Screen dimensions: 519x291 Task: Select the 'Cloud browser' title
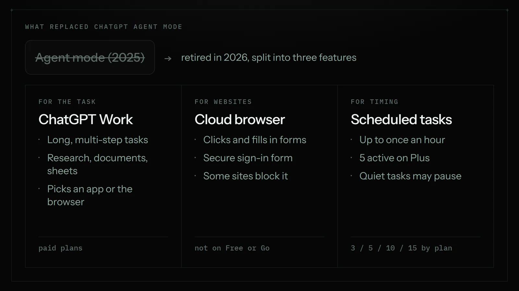point(240,120)
